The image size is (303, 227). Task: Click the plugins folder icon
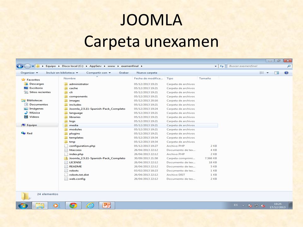[66, 133]
